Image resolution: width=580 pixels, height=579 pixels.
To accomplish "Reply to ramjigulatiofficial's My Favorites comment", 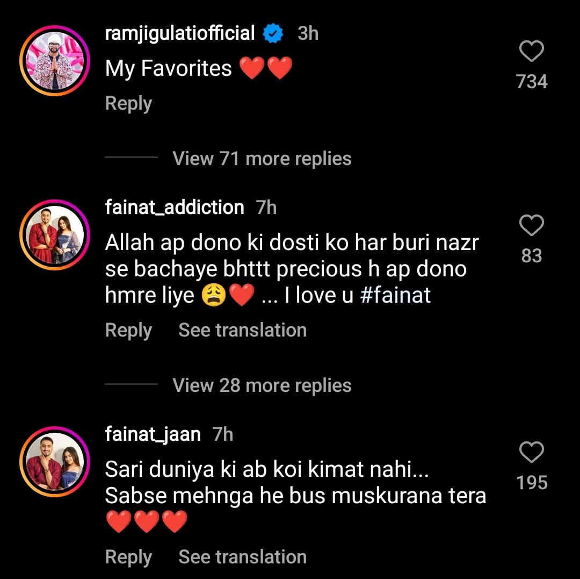I will [x=128, y=103].
